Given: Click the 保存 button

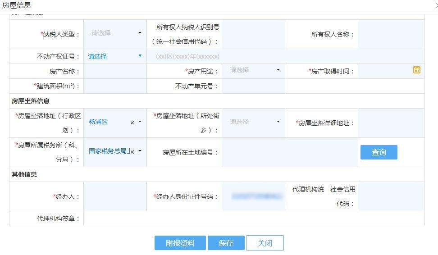Looking at the screenshot, I should pyautogui.click(x=226, y=243).
